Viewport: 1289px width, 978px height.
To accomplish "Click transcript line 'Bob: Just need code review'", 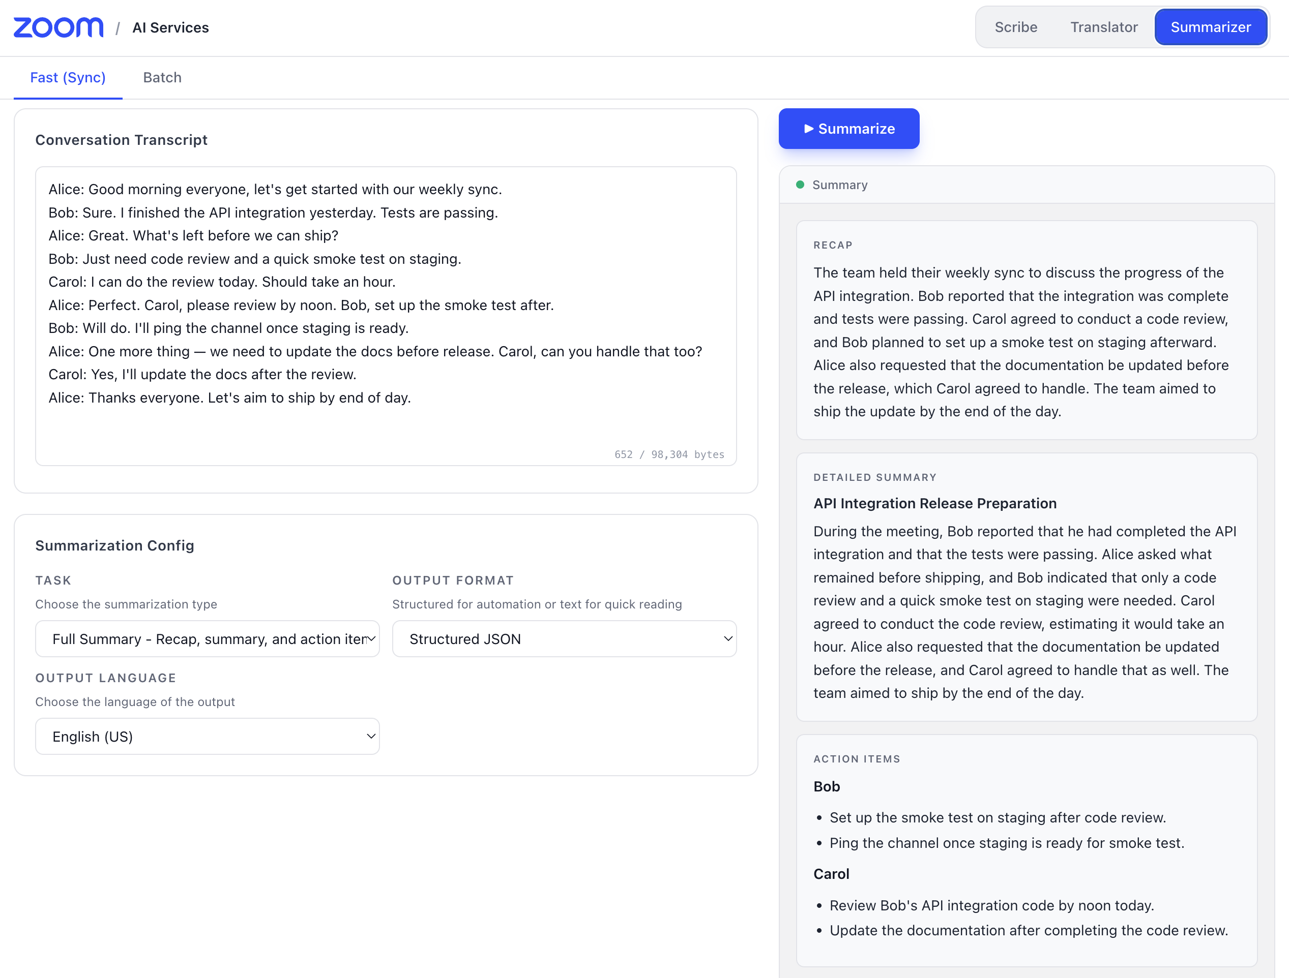I will (255, 258).
